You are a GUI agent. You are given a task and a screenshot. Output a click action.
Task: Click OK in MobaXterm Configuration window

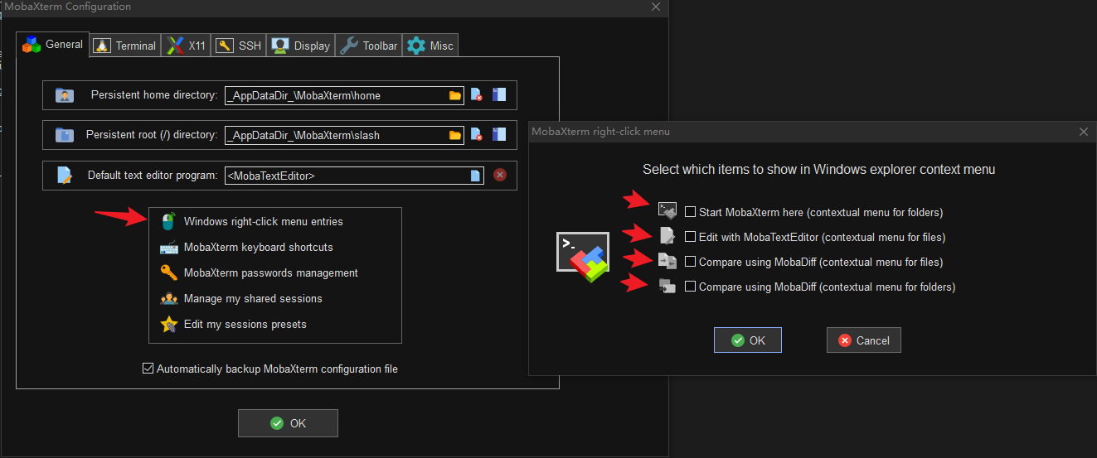[x=288, y=423]
